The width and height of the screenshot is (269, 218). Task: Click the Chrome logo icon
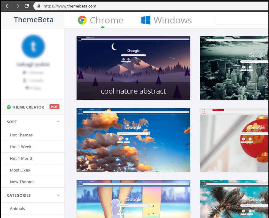[x=82, y=20]
